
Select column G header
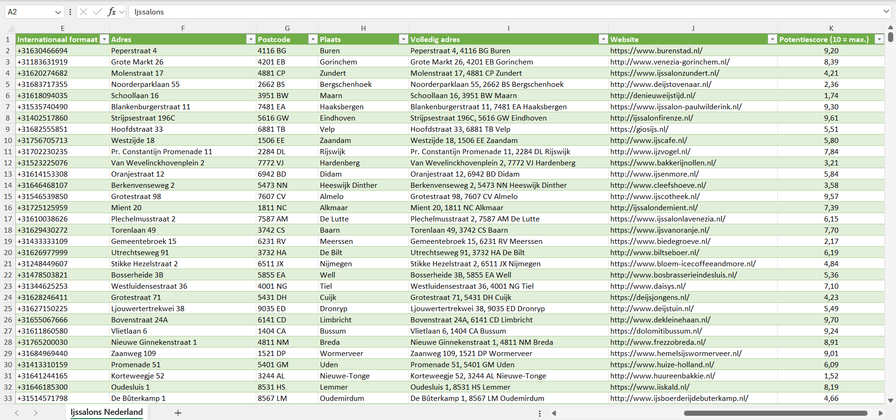click(x=287, y=28)
